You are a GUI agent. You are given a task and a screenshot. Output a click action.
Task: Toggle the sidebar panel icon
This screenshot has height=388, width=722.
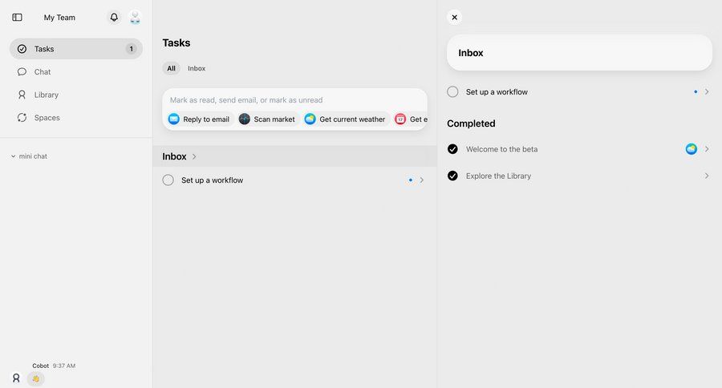pos(18,18)
